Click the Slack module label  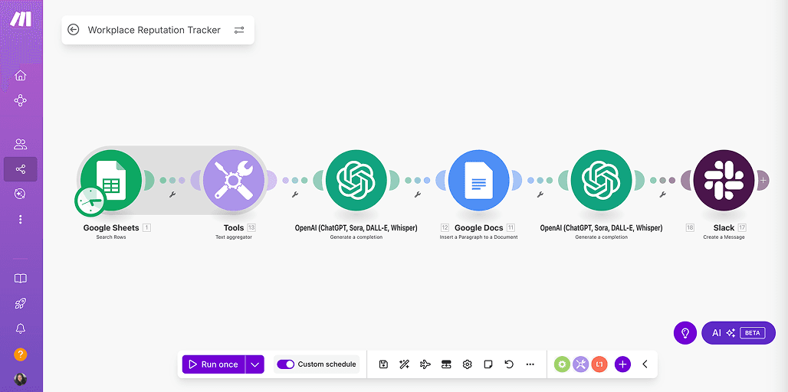point(724,228)
